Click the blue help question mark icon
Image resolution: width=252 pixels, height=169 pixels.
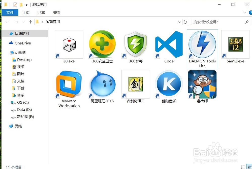tap(250, 13)
